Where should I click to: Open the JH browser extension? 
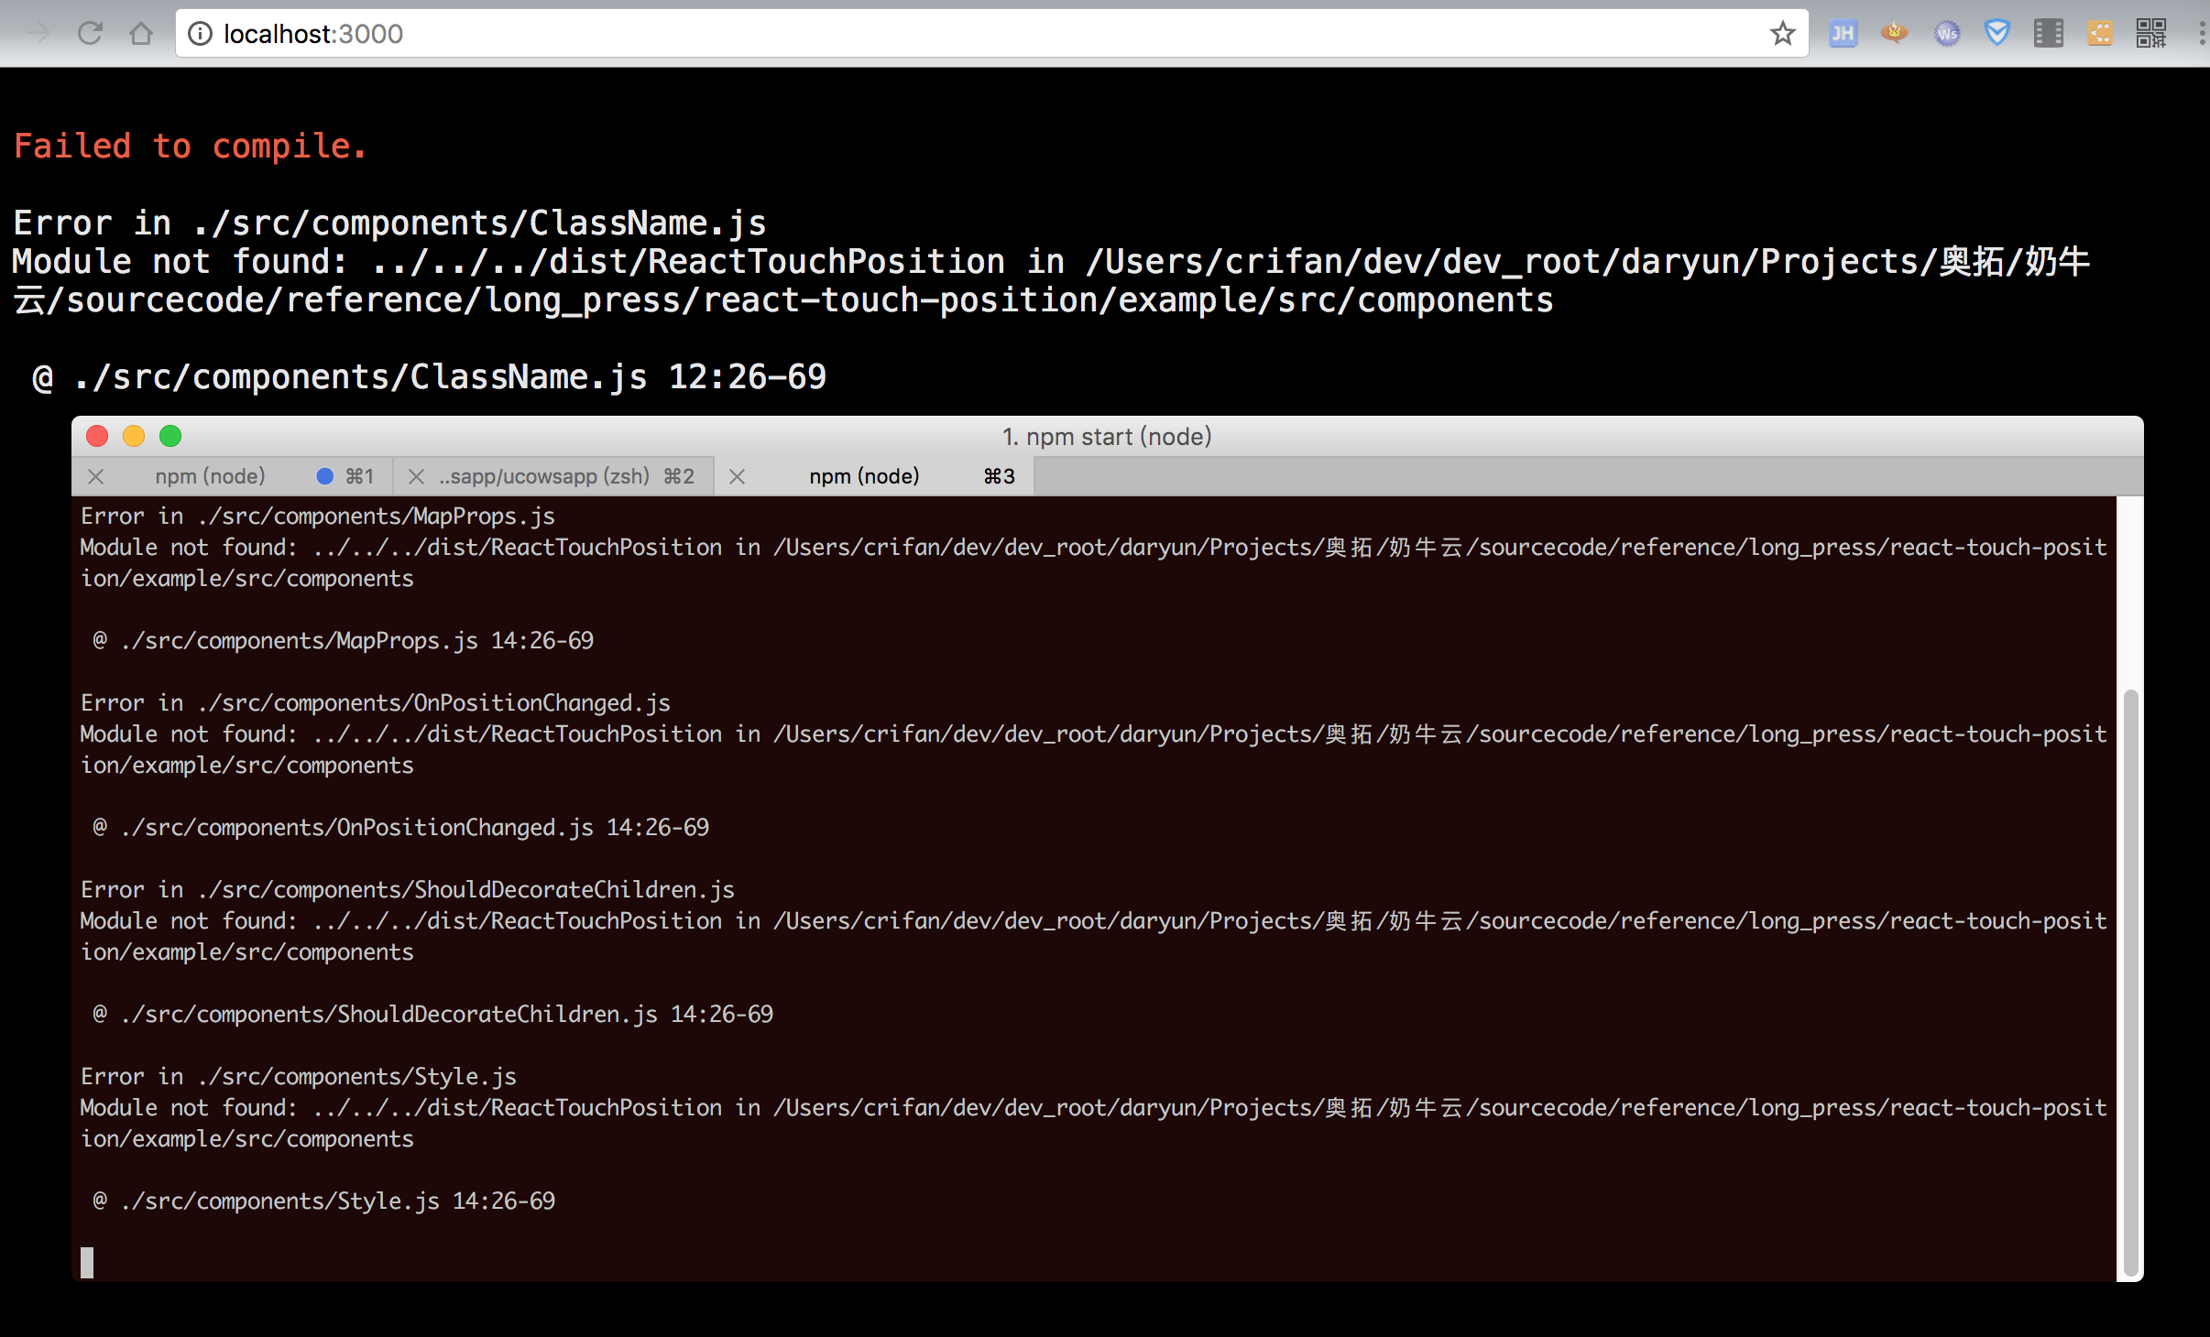click(1843, 34)
